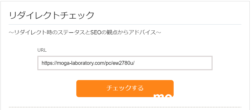Click the dotted separator line below the button
This screenshot has width=251, height=110.
point(125,107)
